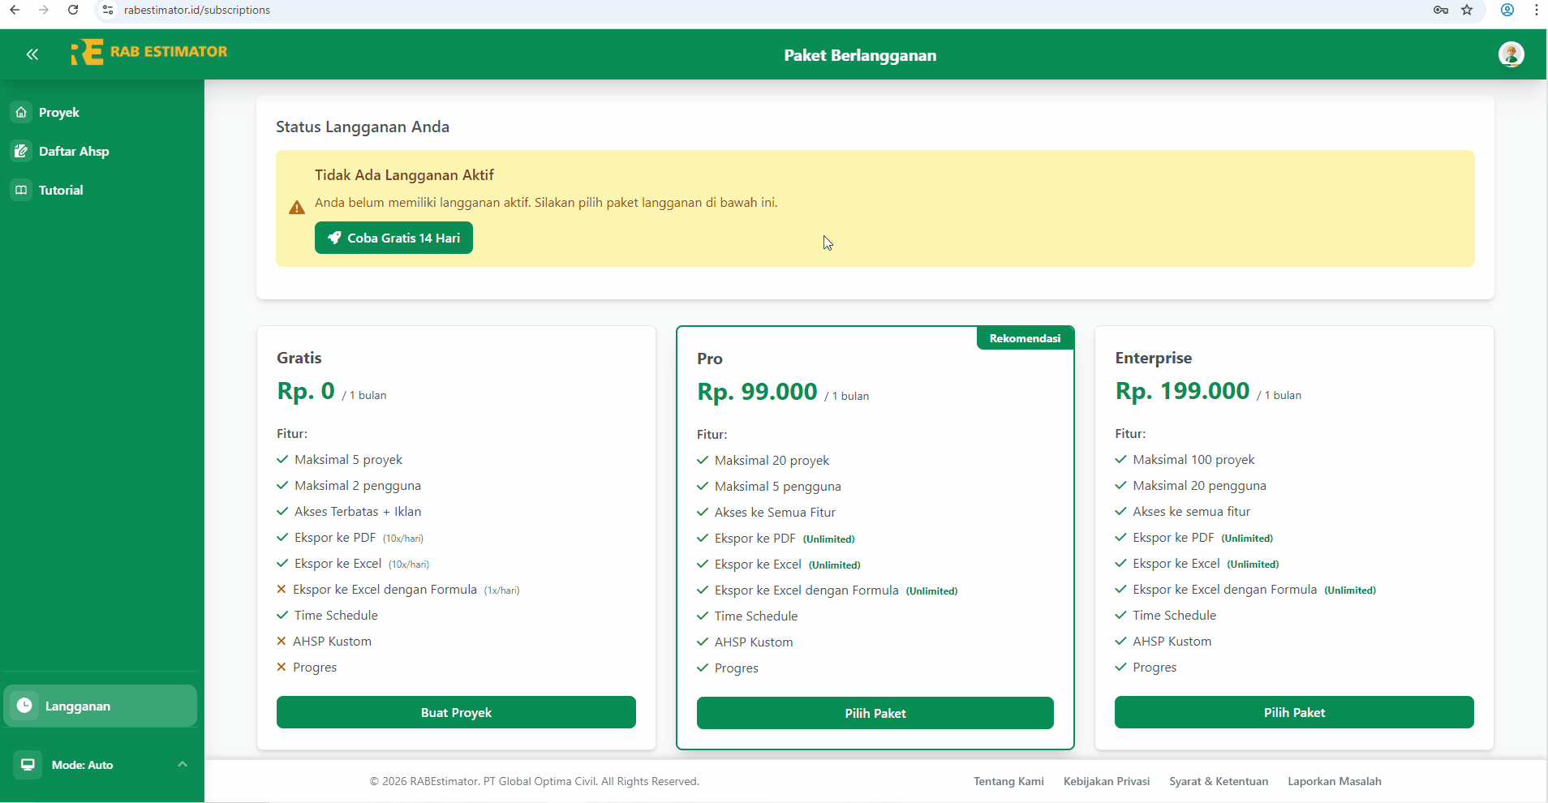Open the Laporkan Masalah link
The image size is (1548, 803).
pos(1335,781)
